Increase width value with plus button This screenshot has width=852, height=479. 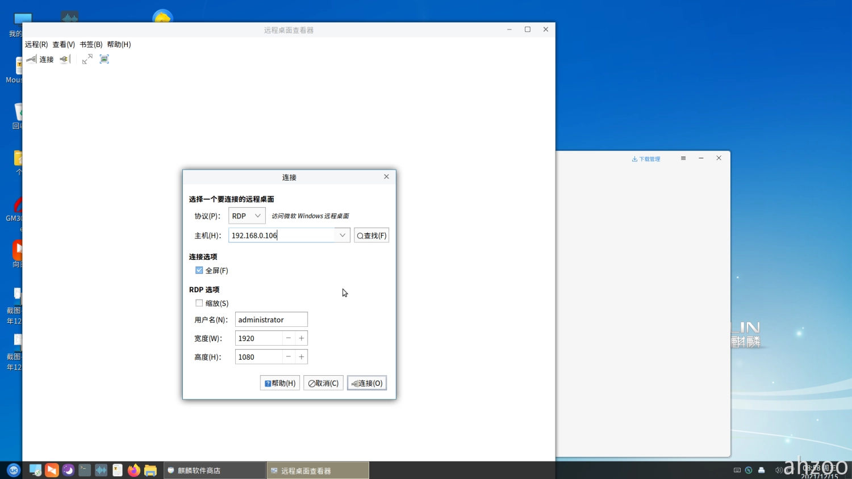pos(302,338)
